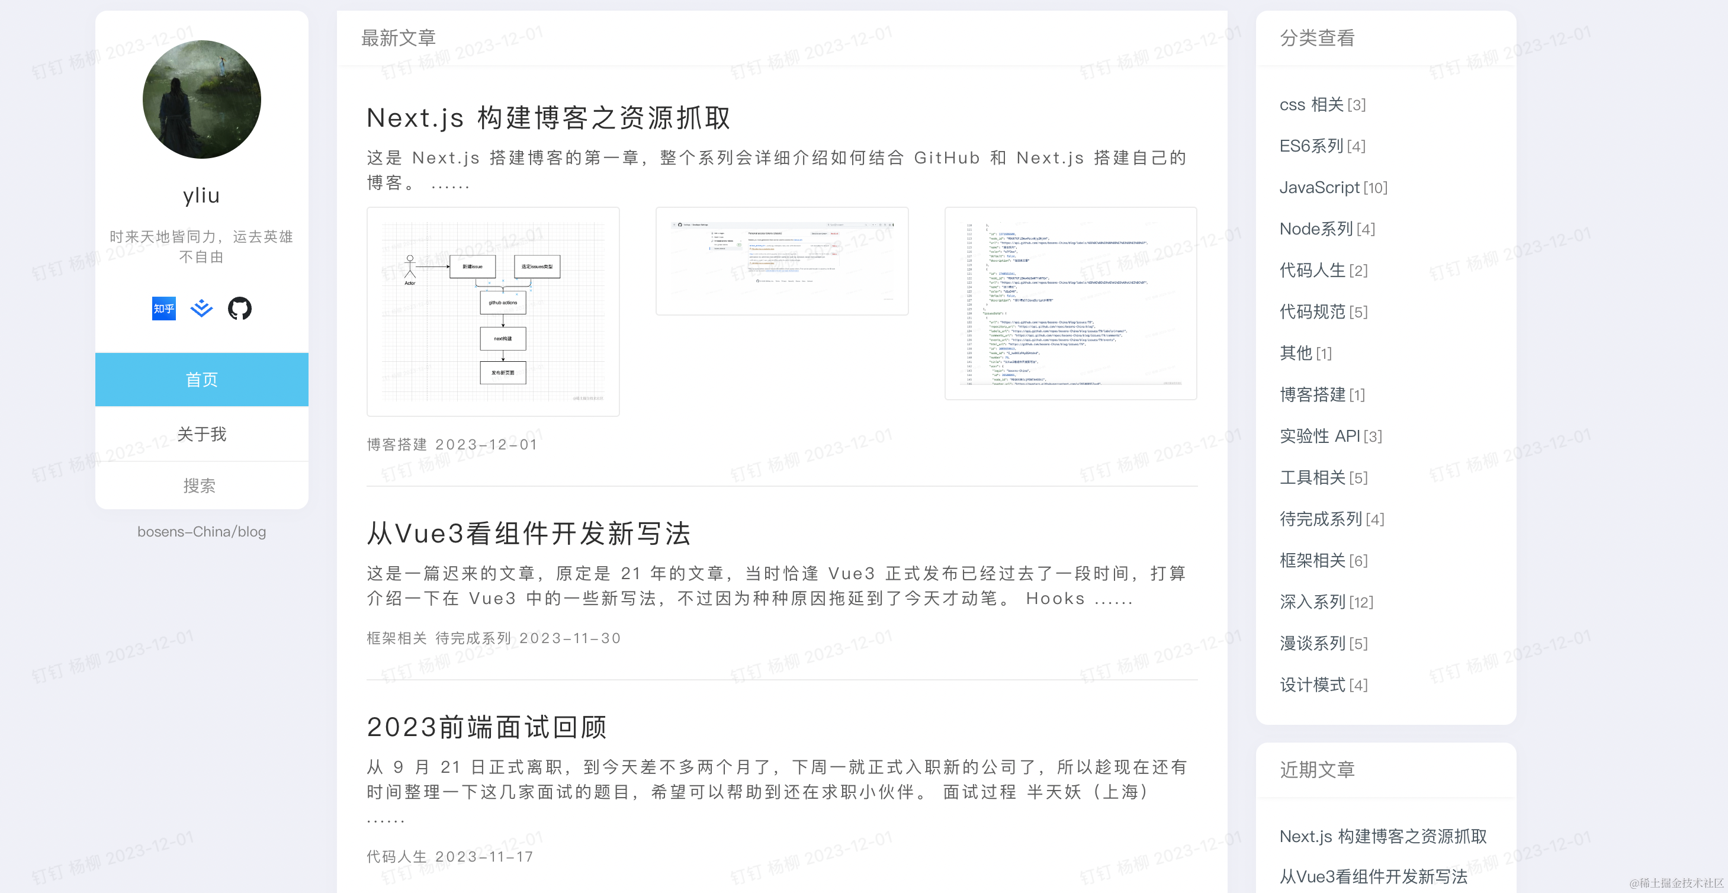The height and width of the screenshot is (893, 1728).
Task: Open the 关于我 page
Action: coord(201,434)
